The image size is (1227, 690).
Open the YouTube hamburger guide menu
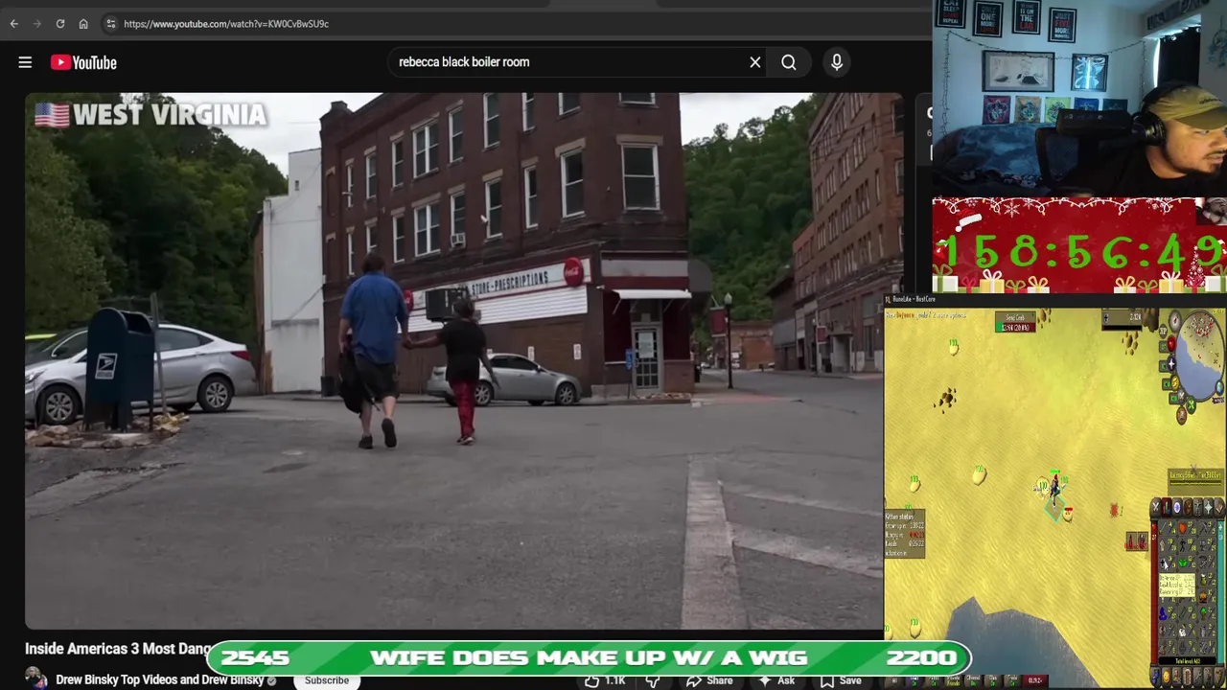(25, 62)
